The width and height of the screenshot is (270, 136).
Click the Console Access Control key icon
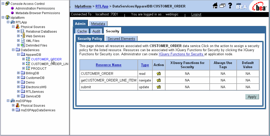[7, 3]
